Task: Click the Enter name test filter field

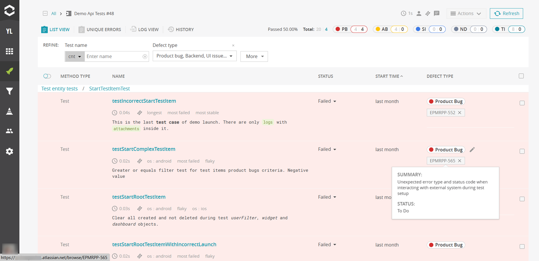Action: 114,57
